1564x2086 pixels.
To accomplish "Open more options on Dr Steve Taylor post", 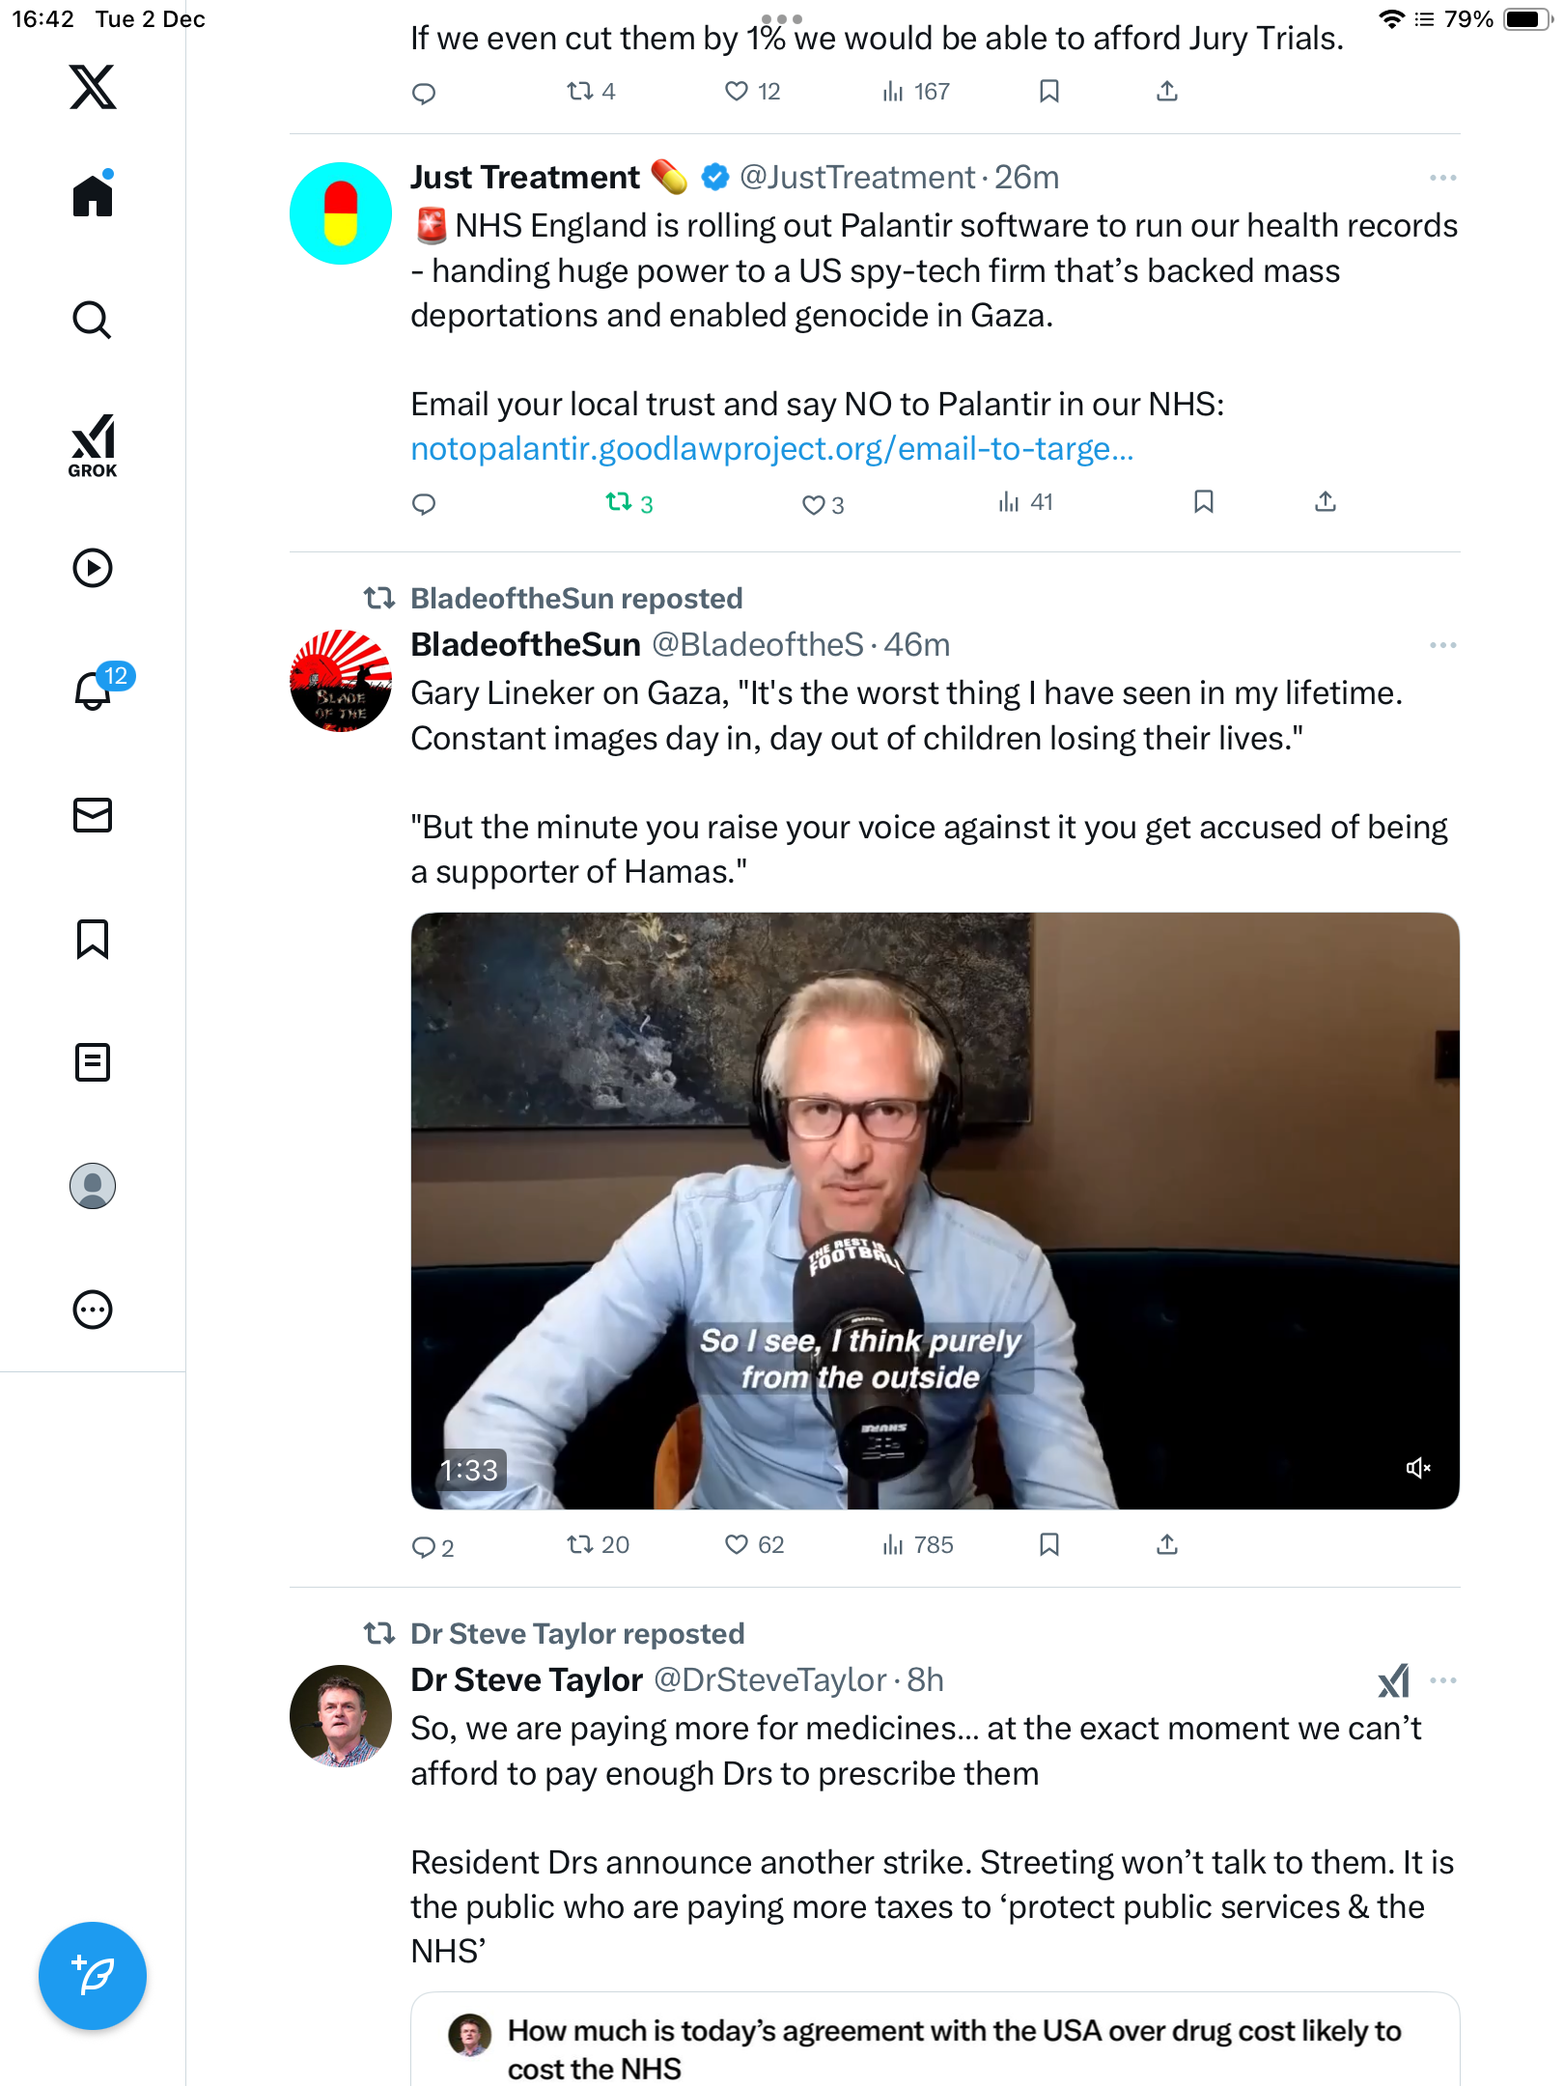I will point(1442,1680).
